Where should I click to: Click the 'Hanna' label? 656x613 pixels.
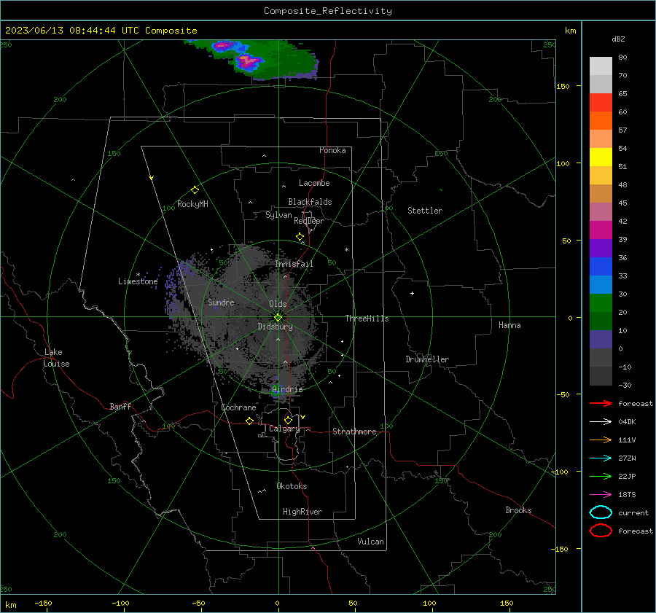point(509,325)
